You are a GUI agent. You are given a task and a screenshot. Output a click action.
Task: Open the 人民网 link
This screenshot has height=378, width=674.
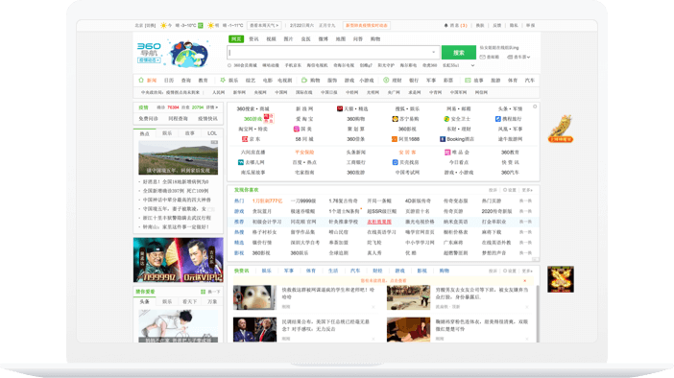click(x=218, y=92)
